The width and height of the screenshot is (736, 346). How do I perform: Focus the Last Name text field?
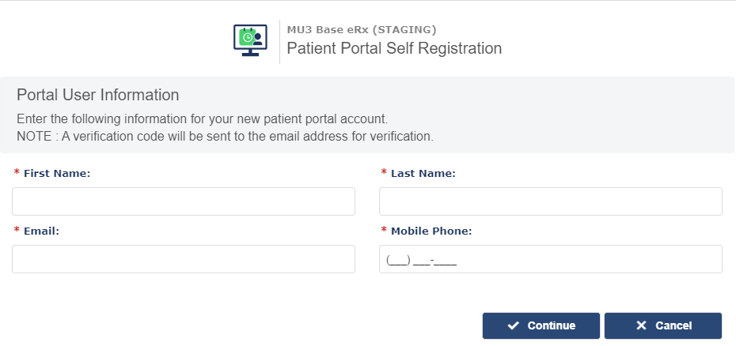click(x=551, y=201)
